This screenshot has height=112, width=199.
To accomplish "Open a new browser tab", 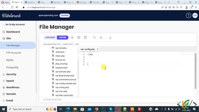I will 169,2.
